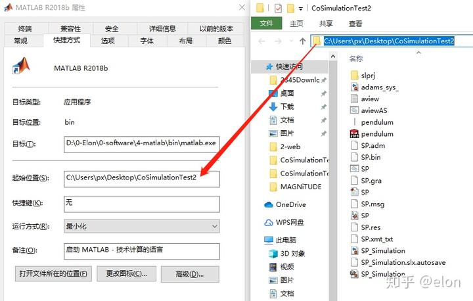Image resolution: width=473 pixels, height=301 pixels.
Task: Open the 查看 ribbon tab
Action: tap(355, 24)
